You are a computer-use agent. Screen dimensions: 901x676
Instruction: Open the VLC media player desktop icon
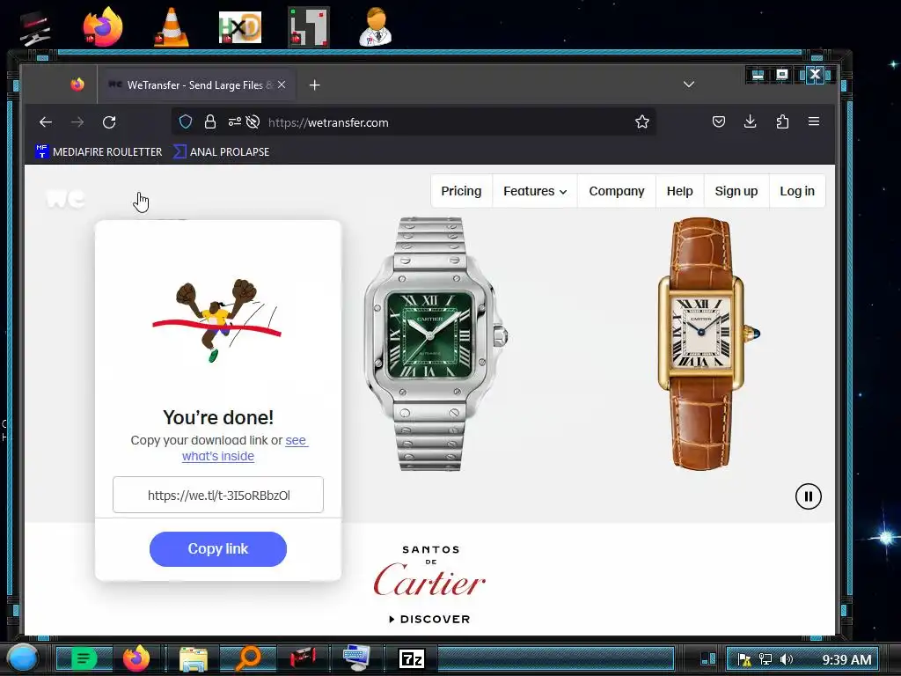pyautogui.click(x=172, y=26)
